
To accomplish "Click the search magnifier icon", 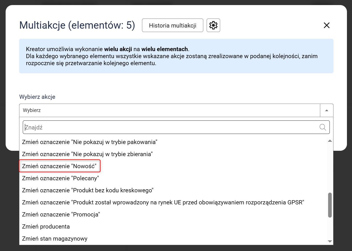I will click(323, 127).
